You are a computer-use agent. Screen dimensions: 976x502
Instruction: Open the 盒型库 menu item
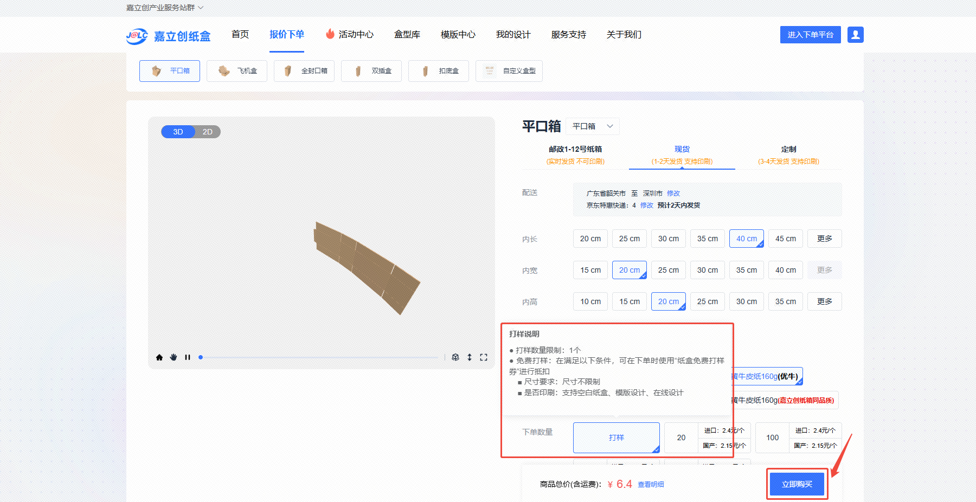click(x=407, y=35)
